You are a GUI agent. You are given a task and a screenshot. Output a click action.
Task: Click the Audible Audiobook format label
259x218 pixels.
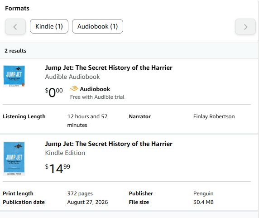(x=72, y=77)
